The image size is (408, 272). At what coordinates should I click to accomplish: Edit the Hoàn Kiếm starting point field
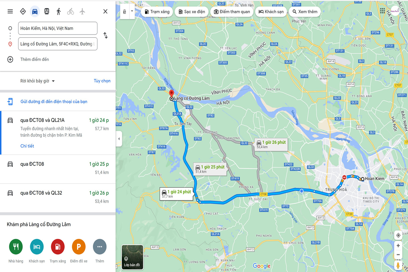[58, 29]
